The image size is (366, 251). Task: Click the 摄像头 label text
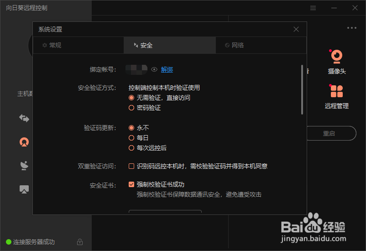click(337, 71)
